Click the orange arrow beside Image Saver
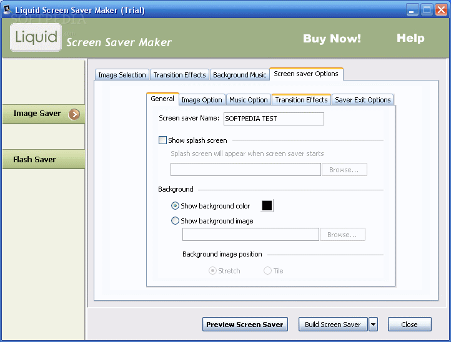This screenshot has width=451, height=342. tap(74, 114)
